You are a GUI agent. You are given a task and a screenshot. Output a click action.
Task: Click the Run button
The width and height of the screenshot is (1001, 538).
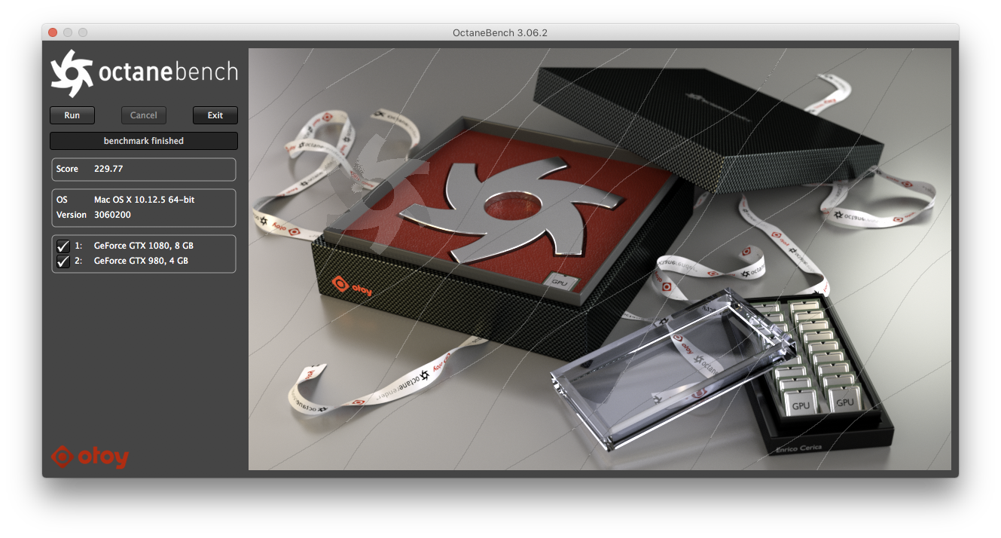coord(72,115)
